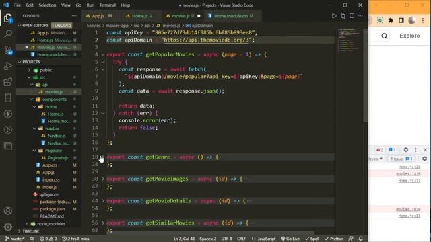The image size is (431, 242).
Task: Click UTF-8 encoding in status bar
Action: [226, 239]
